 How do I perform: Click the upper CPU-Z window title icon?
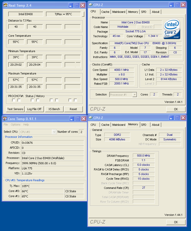click(91, 5)
